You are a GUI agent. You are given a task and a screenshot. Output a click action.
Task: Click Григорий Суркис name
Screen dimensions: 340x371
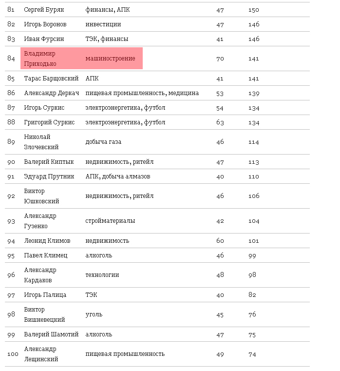[49, 122]
